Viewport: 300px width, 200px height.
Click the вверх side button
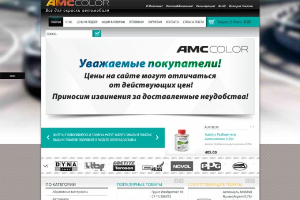point(12,76)
